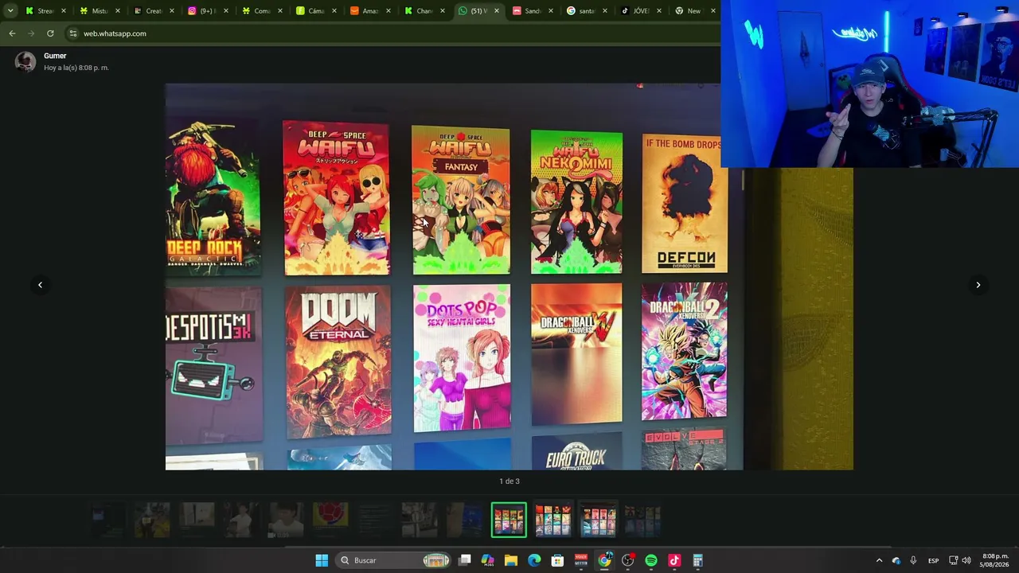This screenshot has height=573, width=1019.
Task: Open Voicemeeter from the taskbar
Action: 581,560
